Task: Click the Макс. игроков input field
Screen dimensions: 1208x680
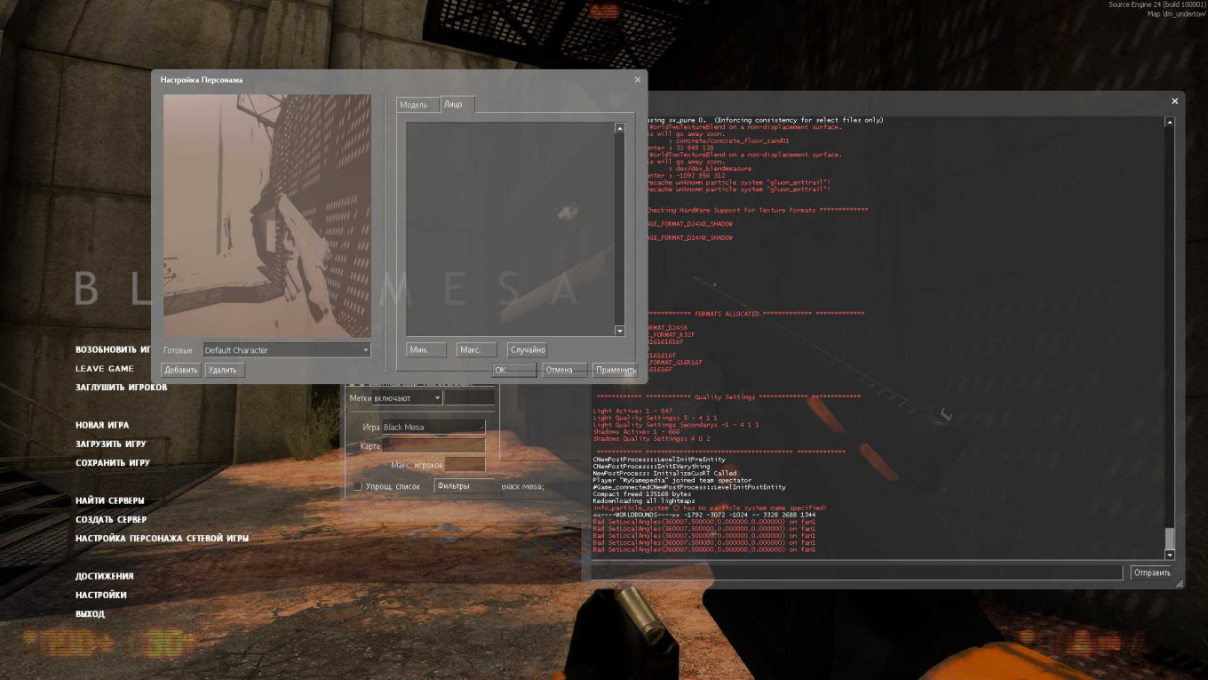Action: [x=465, y=464]
